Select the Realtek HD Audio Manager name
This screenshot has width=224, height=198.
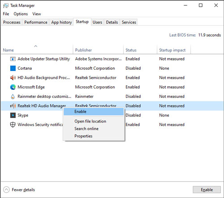coord(42,106)
